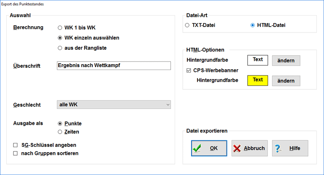Open the Geschlecht 'alle WK' dropdown
The image size is (324, 175).
point(113,105)
